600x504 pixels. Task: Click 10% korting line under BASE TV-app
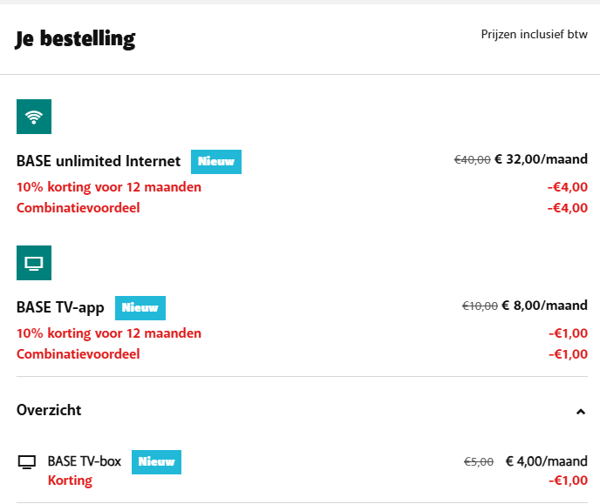click(x=109, y=333)
